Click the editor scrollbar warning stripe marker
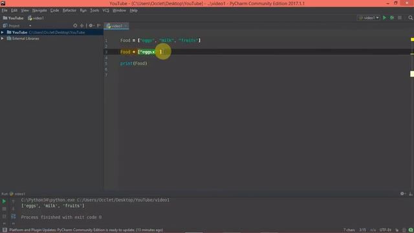 point(412,54)
